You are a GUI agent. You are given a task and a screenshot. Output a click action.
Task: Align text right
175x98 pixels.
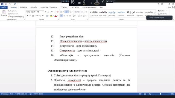point(67,16)
